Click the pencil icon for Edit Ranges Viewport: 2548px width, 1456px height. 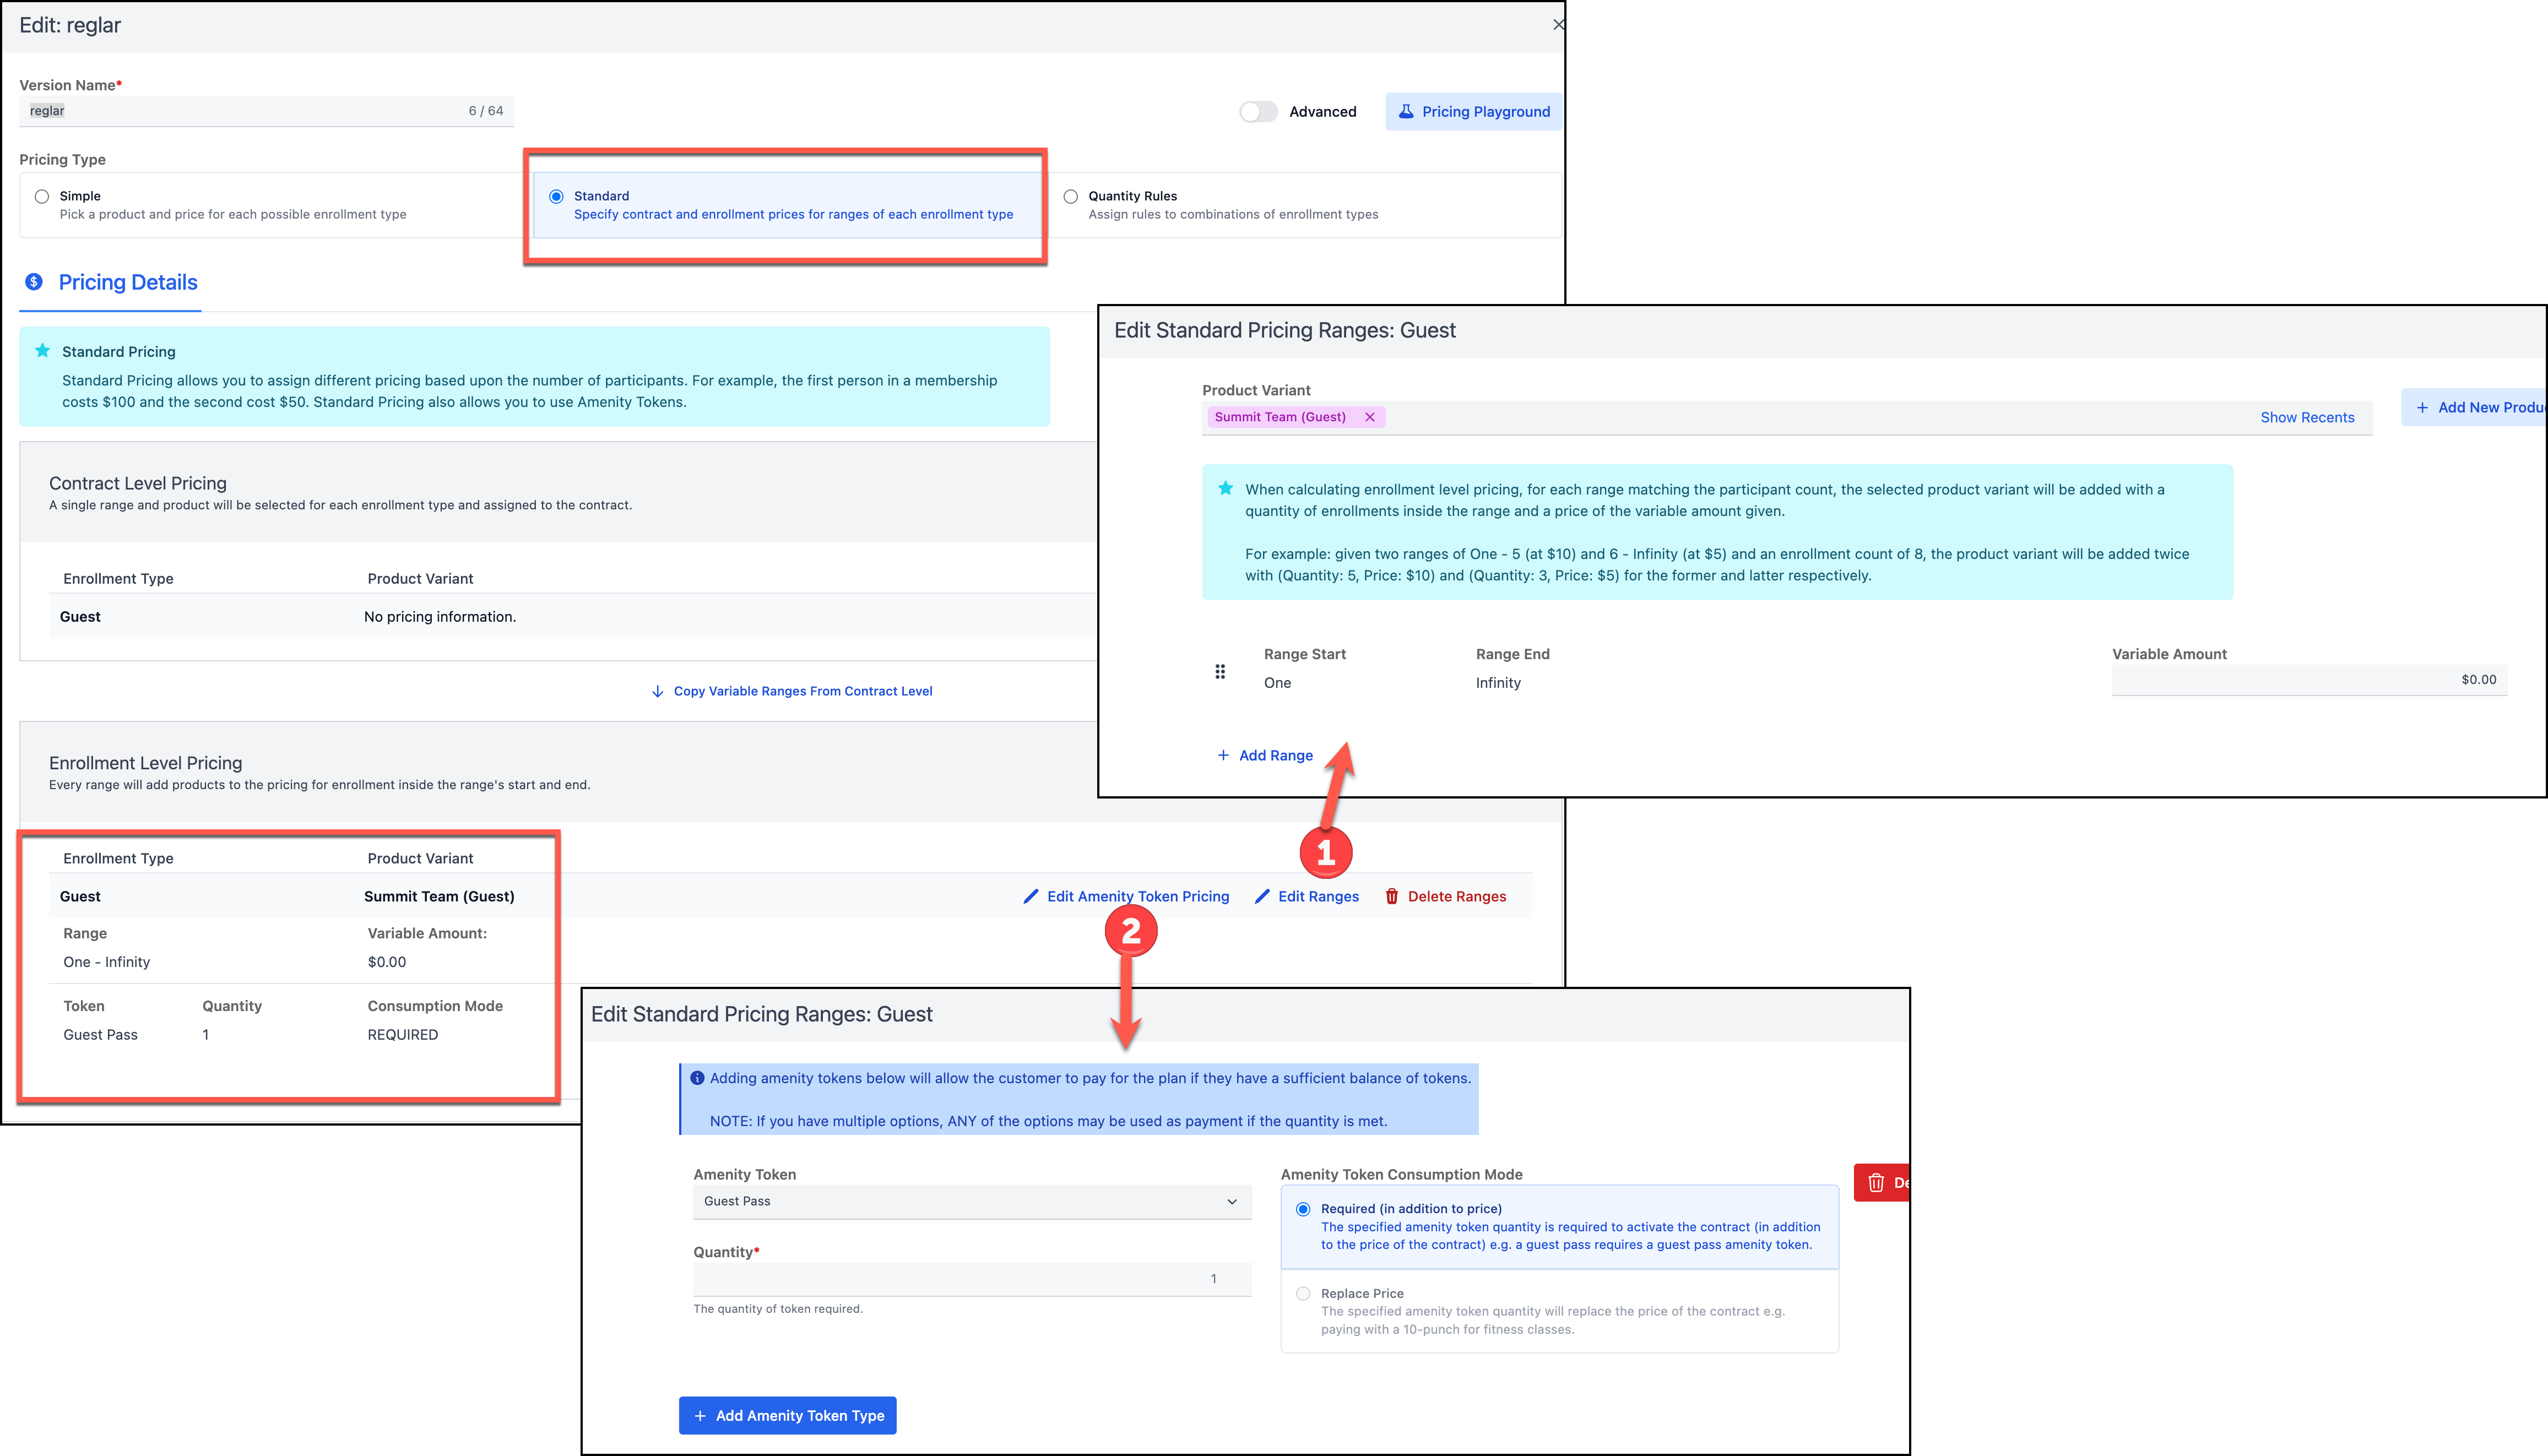point(1262,896)
